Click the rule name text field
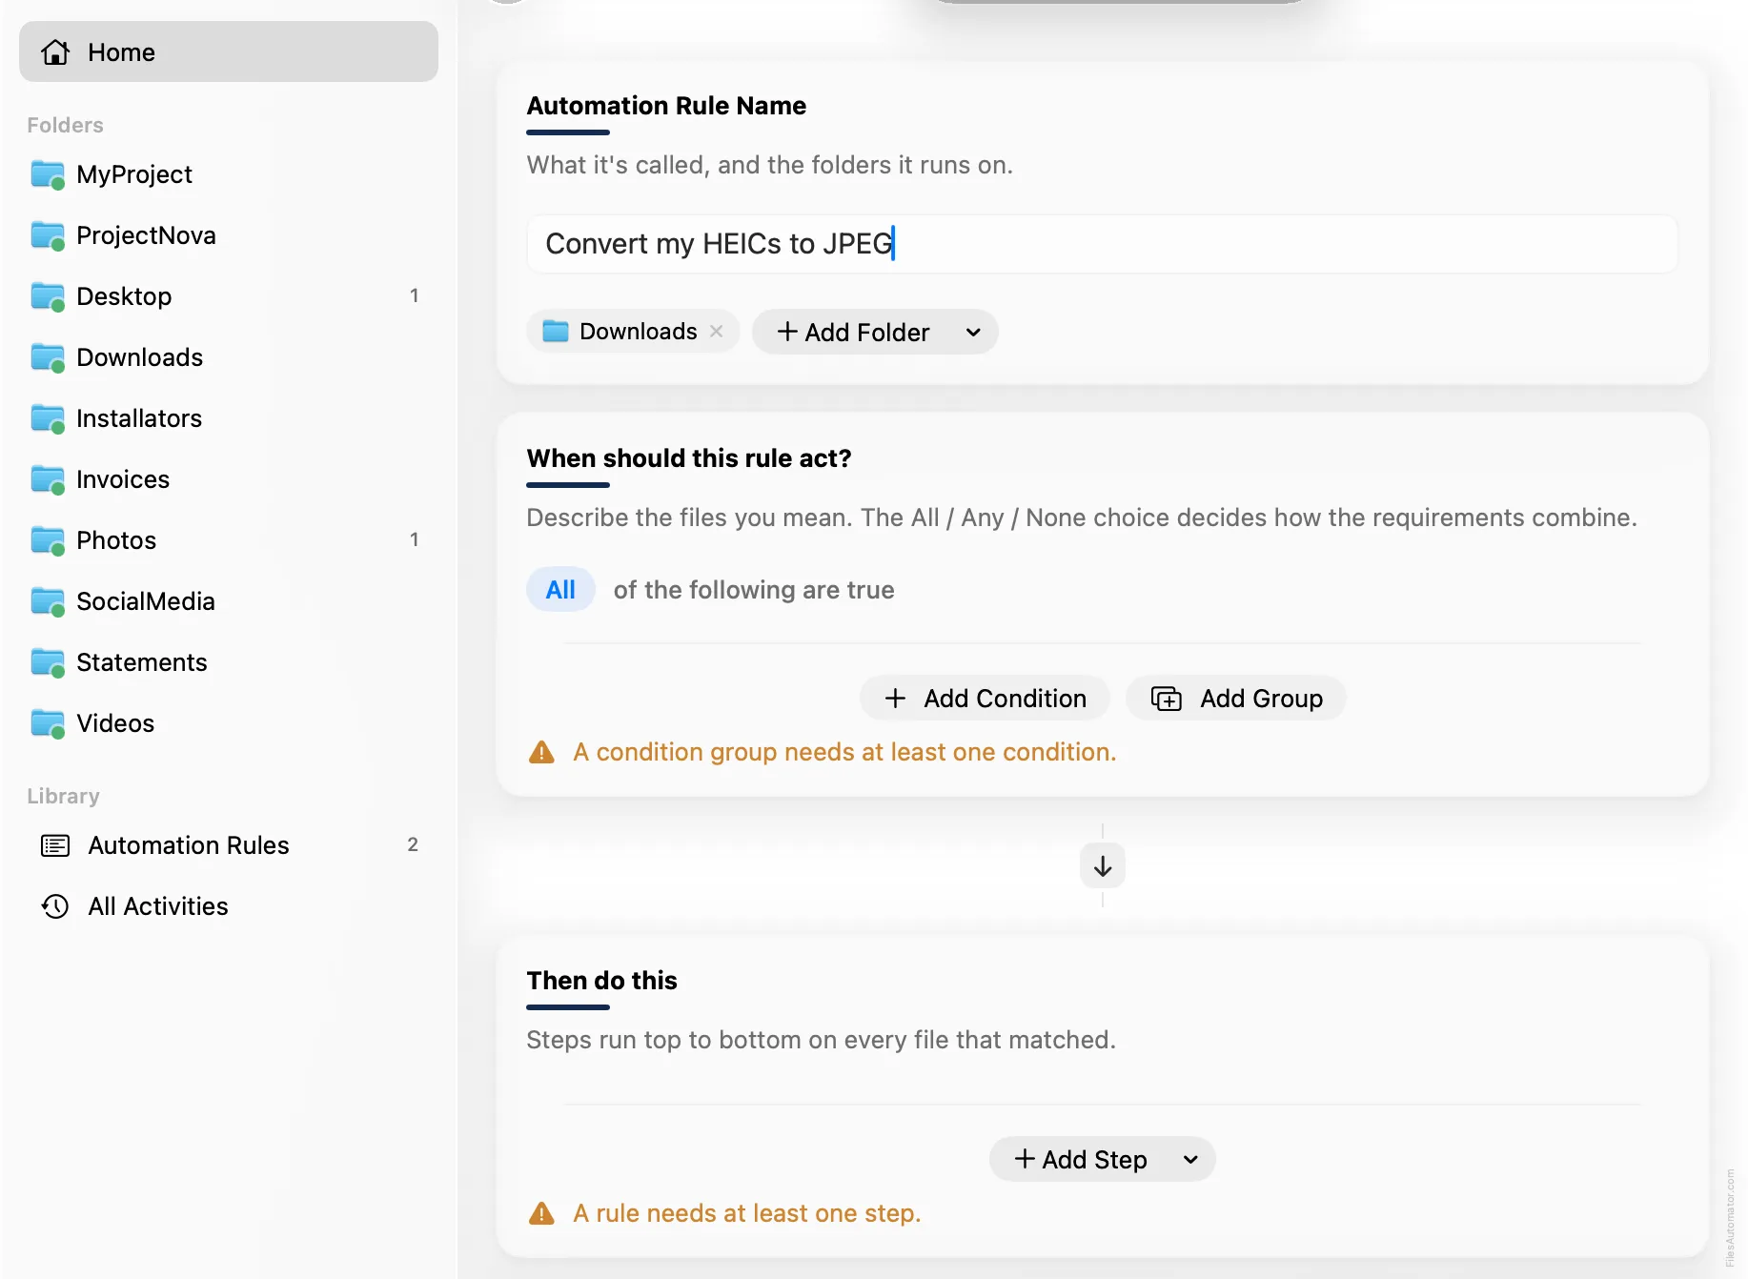This screenshot has height=1279, width=1748. (x=1102, y=244)
